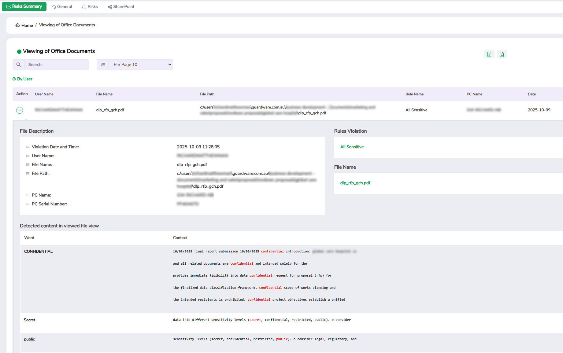Click the By User filter link

(24, 79)
